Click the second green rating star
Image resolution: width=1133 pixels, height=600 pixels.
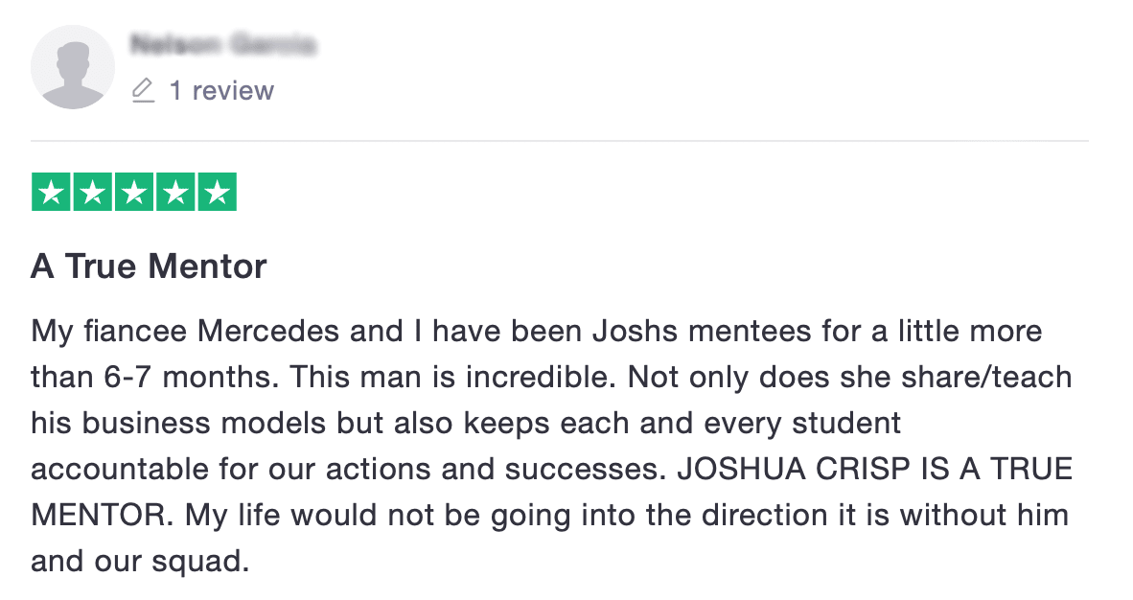[92, 192]
